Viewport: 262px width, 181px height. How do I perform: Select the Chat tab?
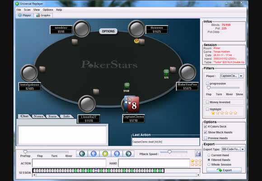point(24,116)
